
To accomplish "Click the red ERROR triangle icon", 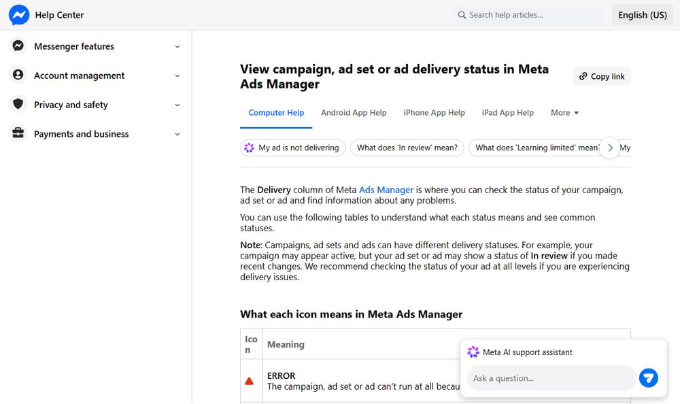I will pos(249,381).
